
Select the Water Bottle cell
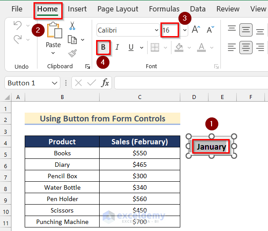(x=62, y=187)
